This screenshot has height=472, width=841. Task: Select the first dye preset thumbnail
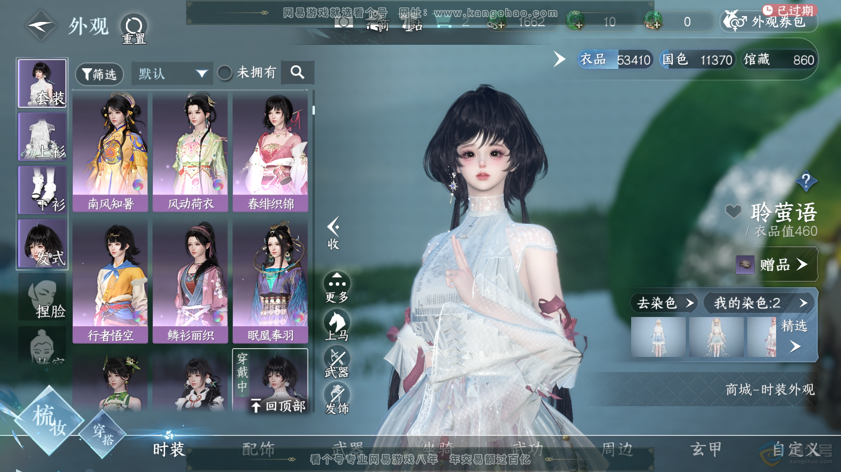(x=658, y=337)
